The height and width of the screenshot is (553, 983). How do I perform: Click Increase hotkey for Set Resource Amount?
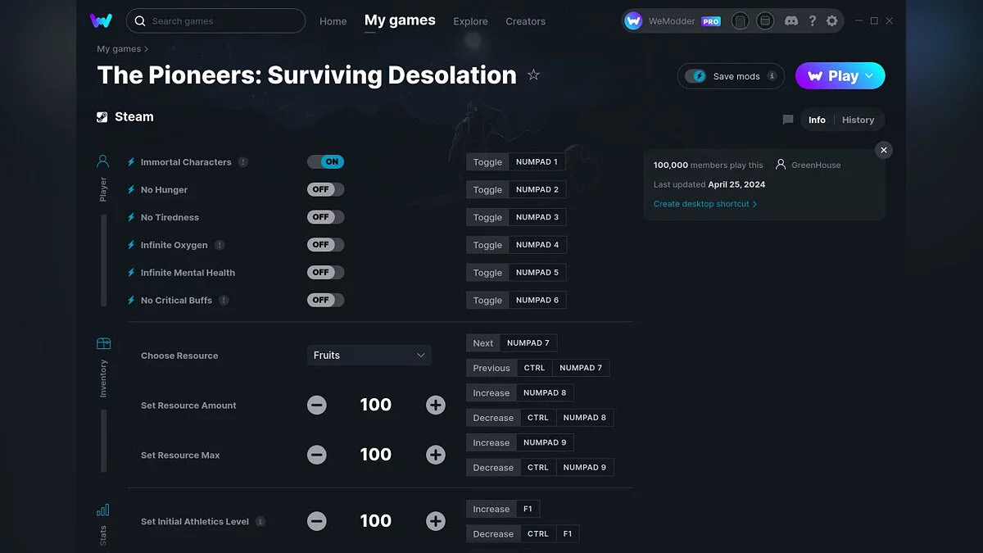tap(491, 393)
